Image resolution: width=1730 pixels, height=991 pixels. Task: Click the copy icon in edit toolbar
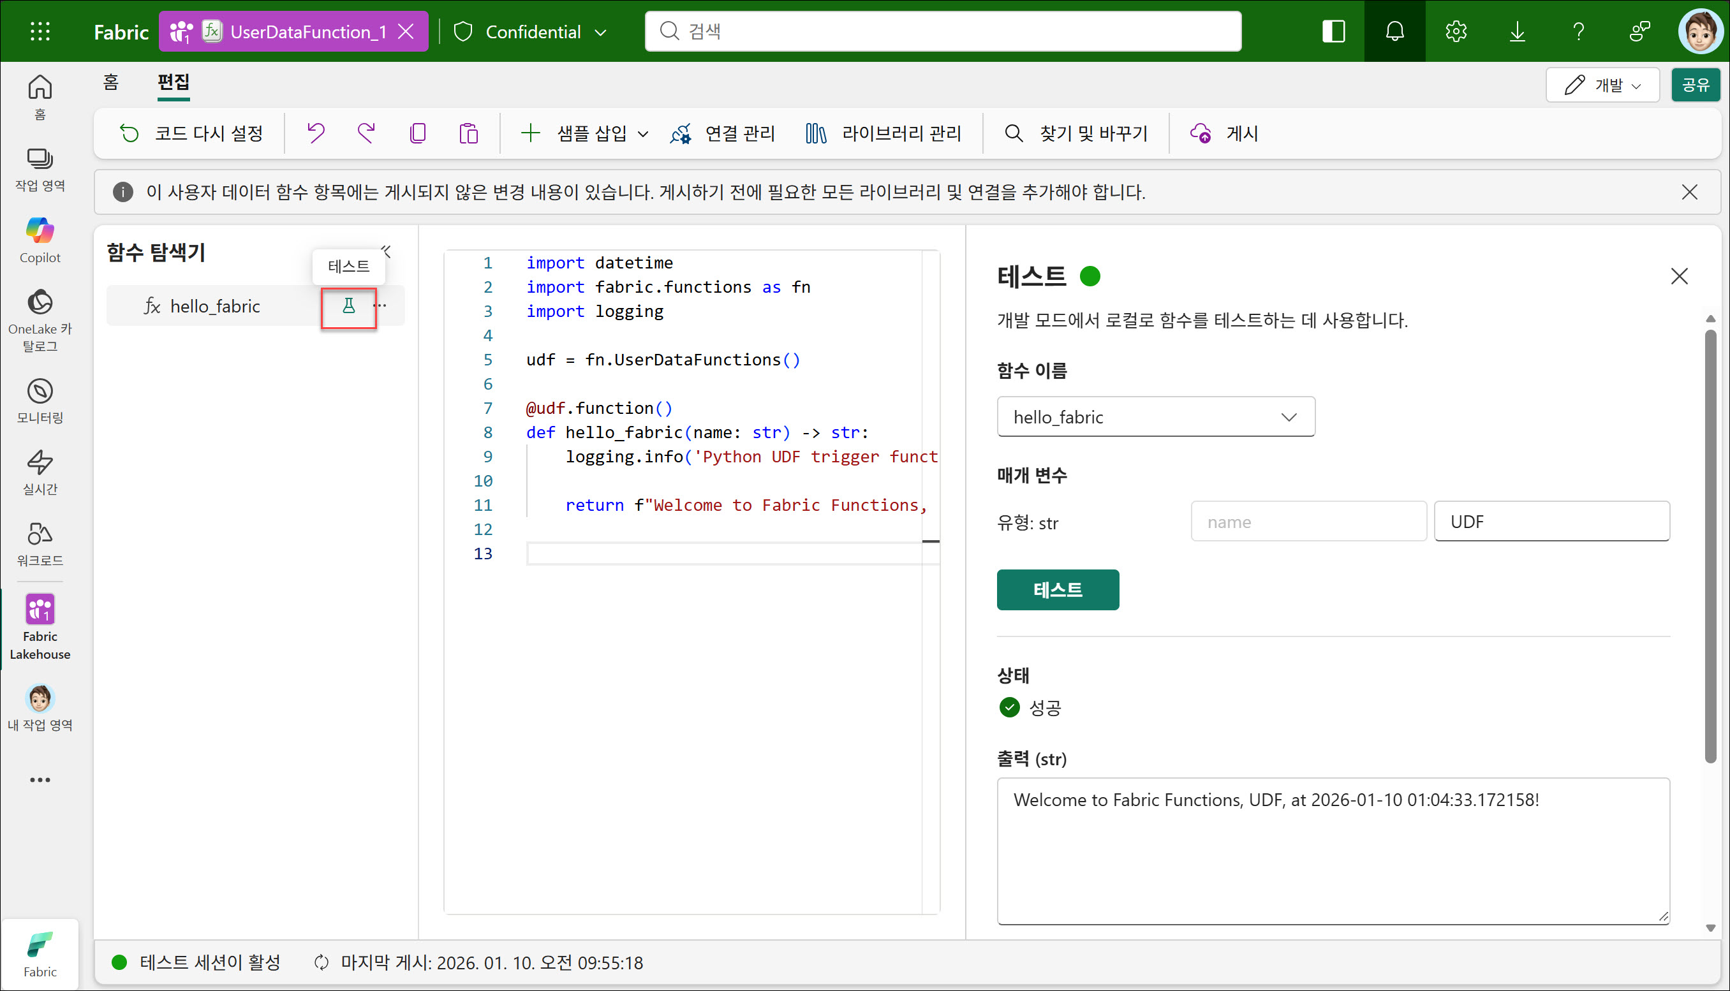pos(417,133)
